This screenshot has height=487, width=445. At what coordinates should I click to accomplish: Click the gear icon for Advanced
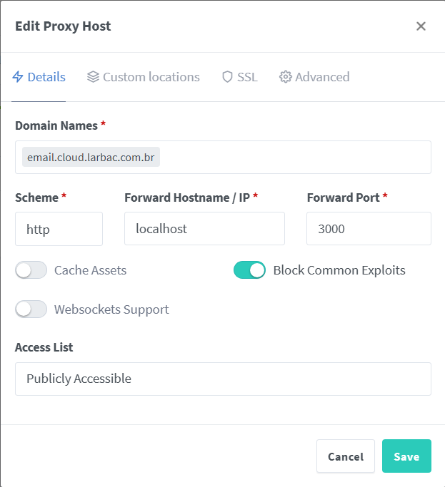coord(286,77)
